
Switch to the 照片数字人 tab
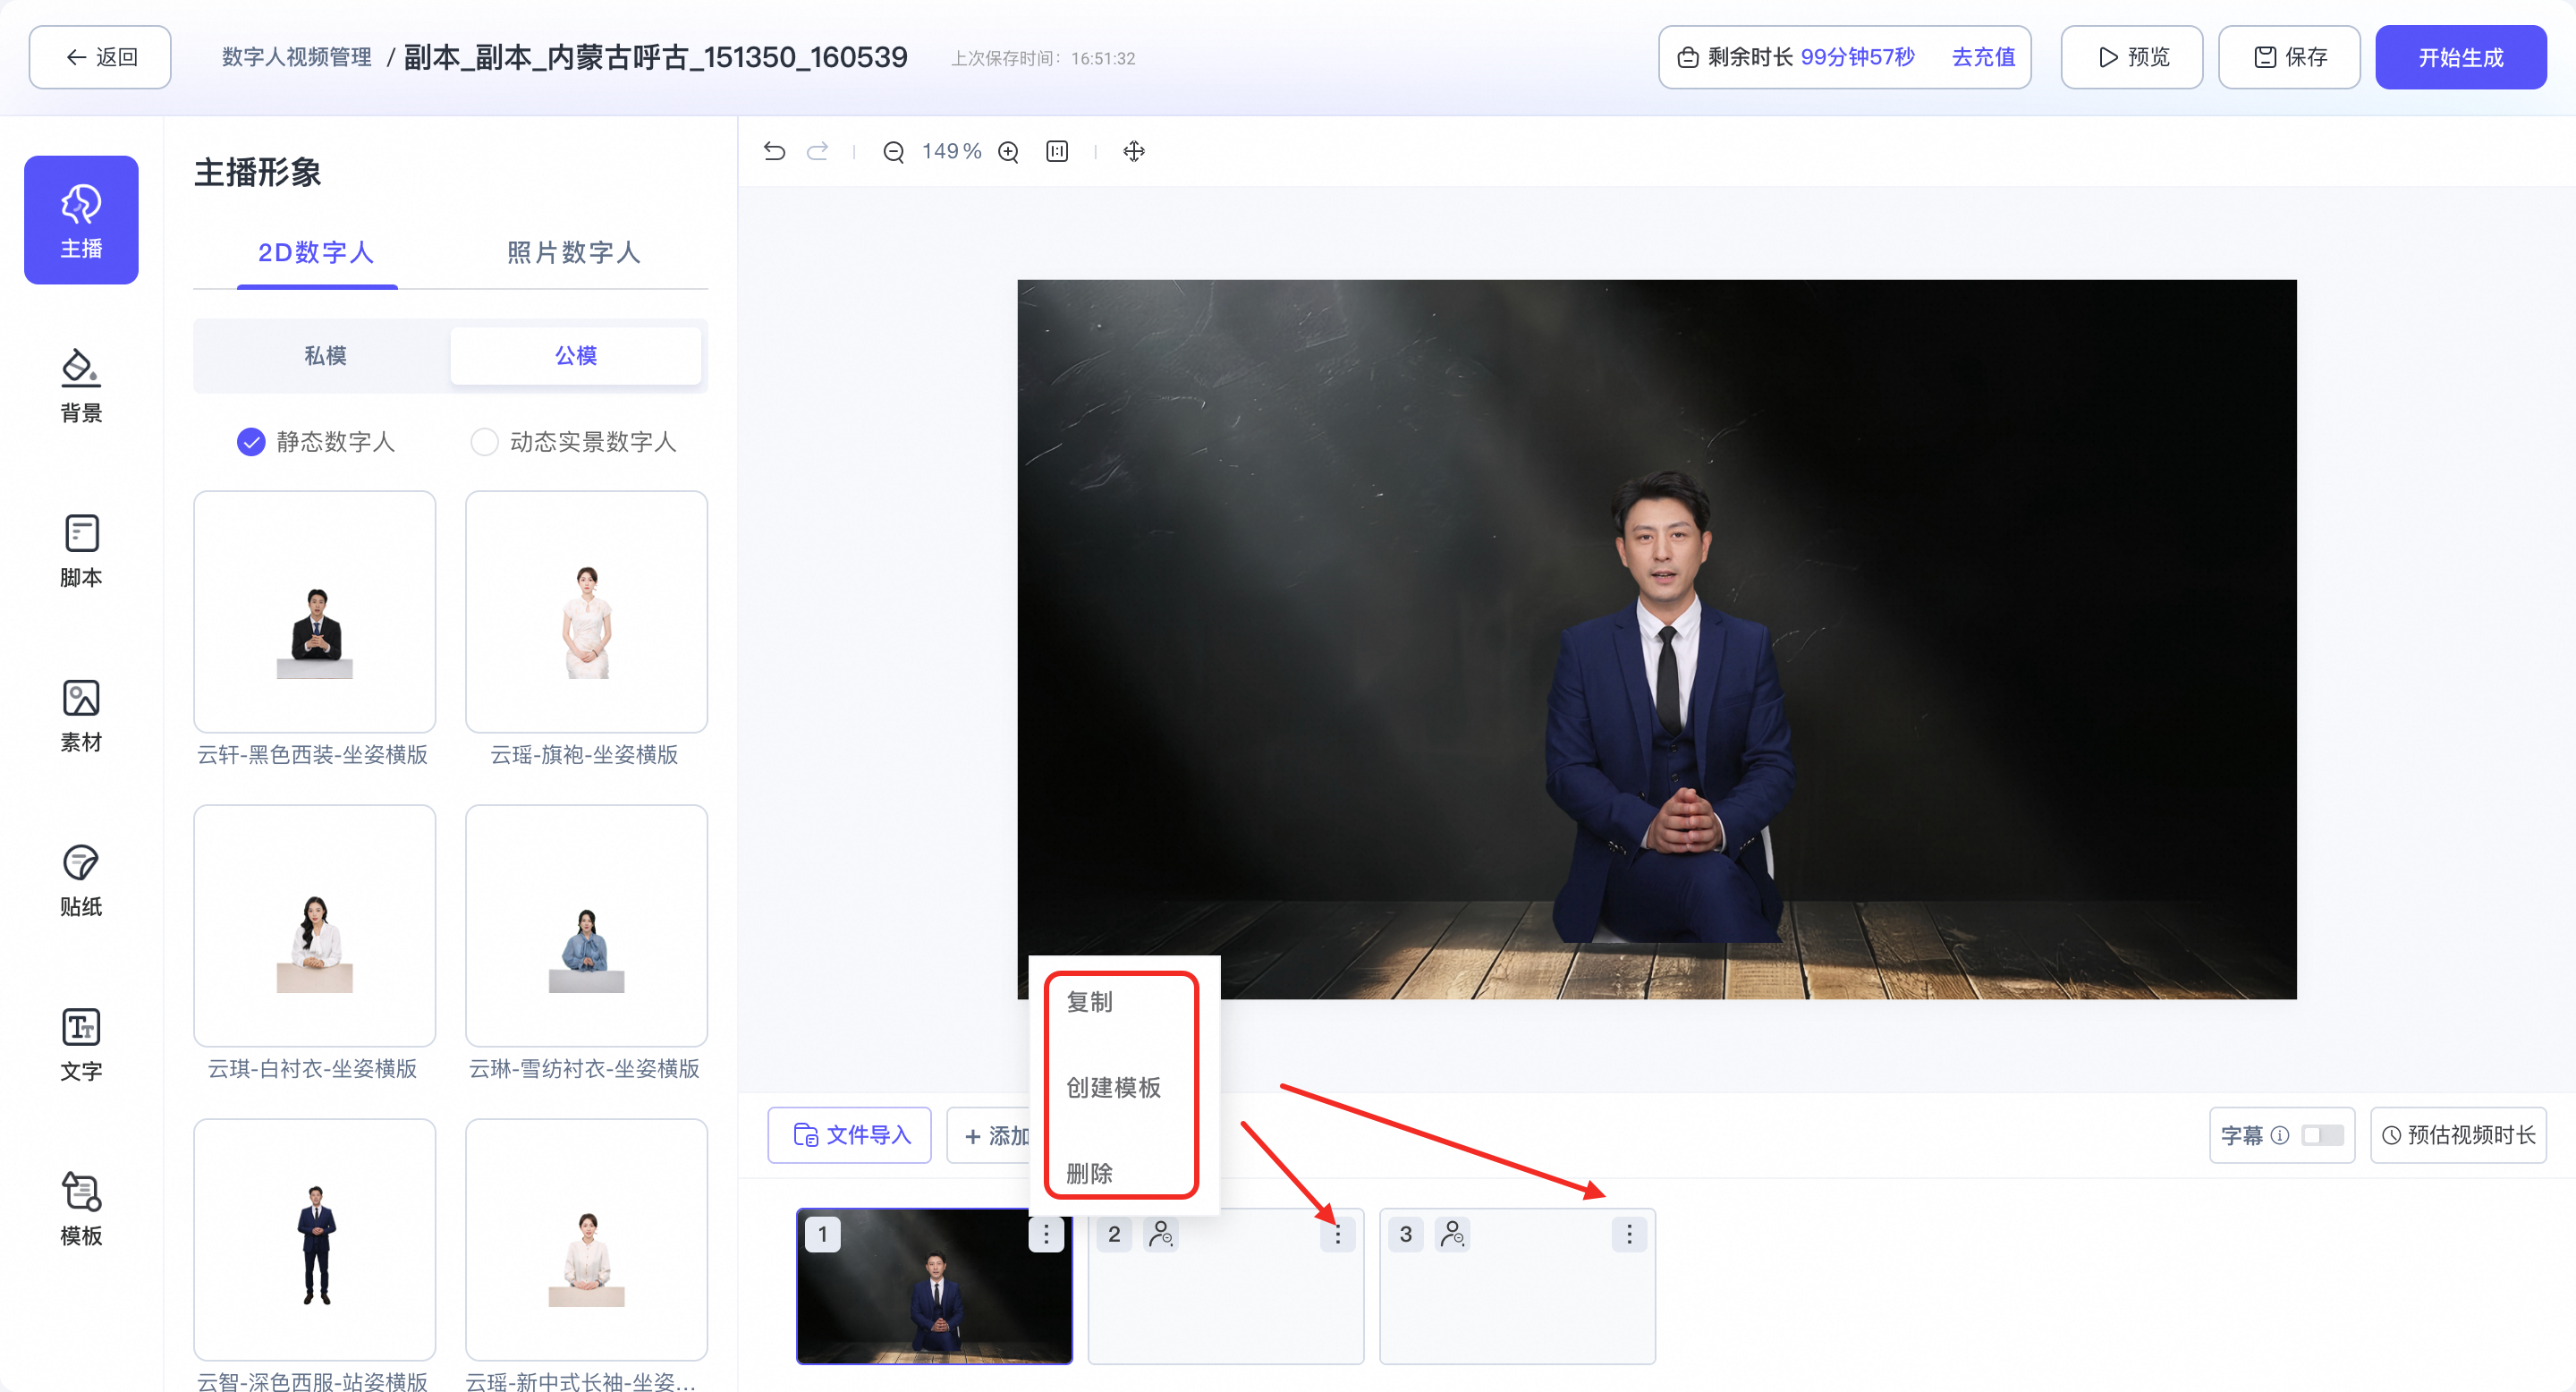573,252
